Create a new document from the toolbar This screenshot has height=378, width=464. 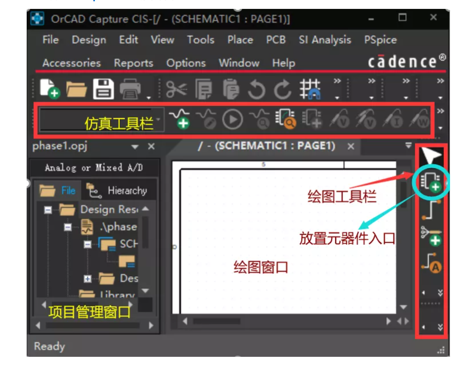coord(50,89)
